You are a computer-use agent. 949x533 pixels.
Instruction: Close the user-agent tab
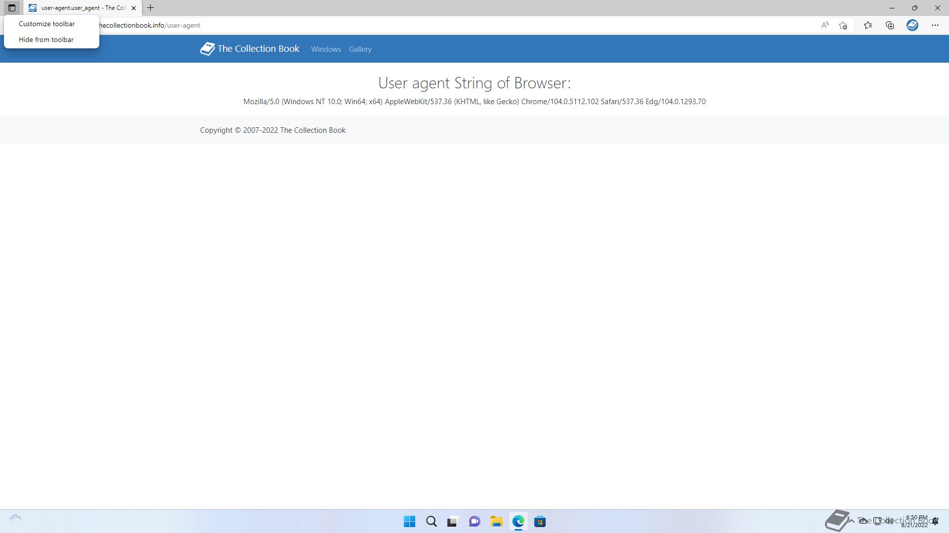(133, 8)
